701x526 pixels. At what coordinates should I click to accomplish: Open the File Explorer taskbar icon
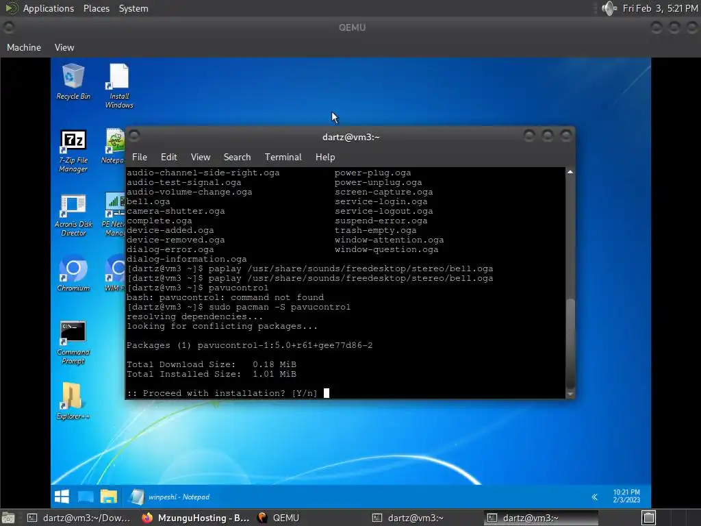point(109,497)
